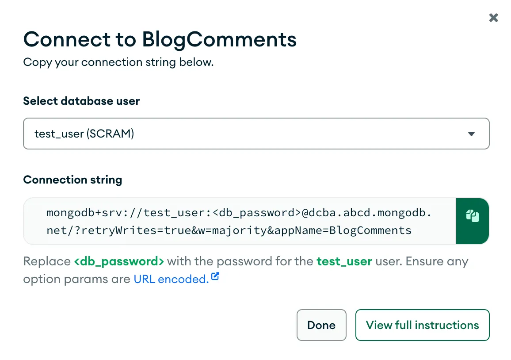This screenshot has width=511, height=360.
Task: Click the Connect to BlogComments heading
Action: pos(160,39)
